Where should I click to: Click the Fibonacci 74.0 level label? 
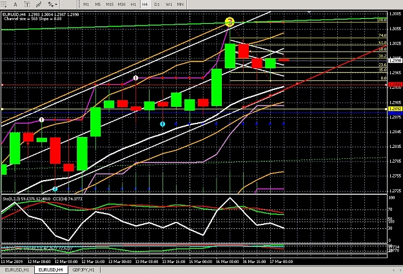click(382, 35)
